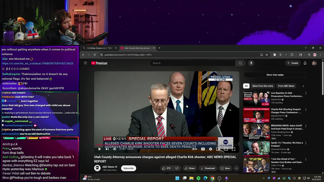Select the All filter chip
The image size is (324, 182).
(246, 86)
